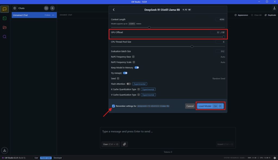Image resolution: width=278 pixels, height=160 pixels.
Task: Start a new chat with the plus icon
Action: tap(52, 8)
